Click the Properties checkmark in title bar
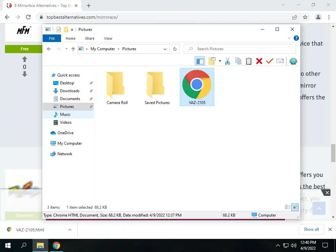 (59, 29)
